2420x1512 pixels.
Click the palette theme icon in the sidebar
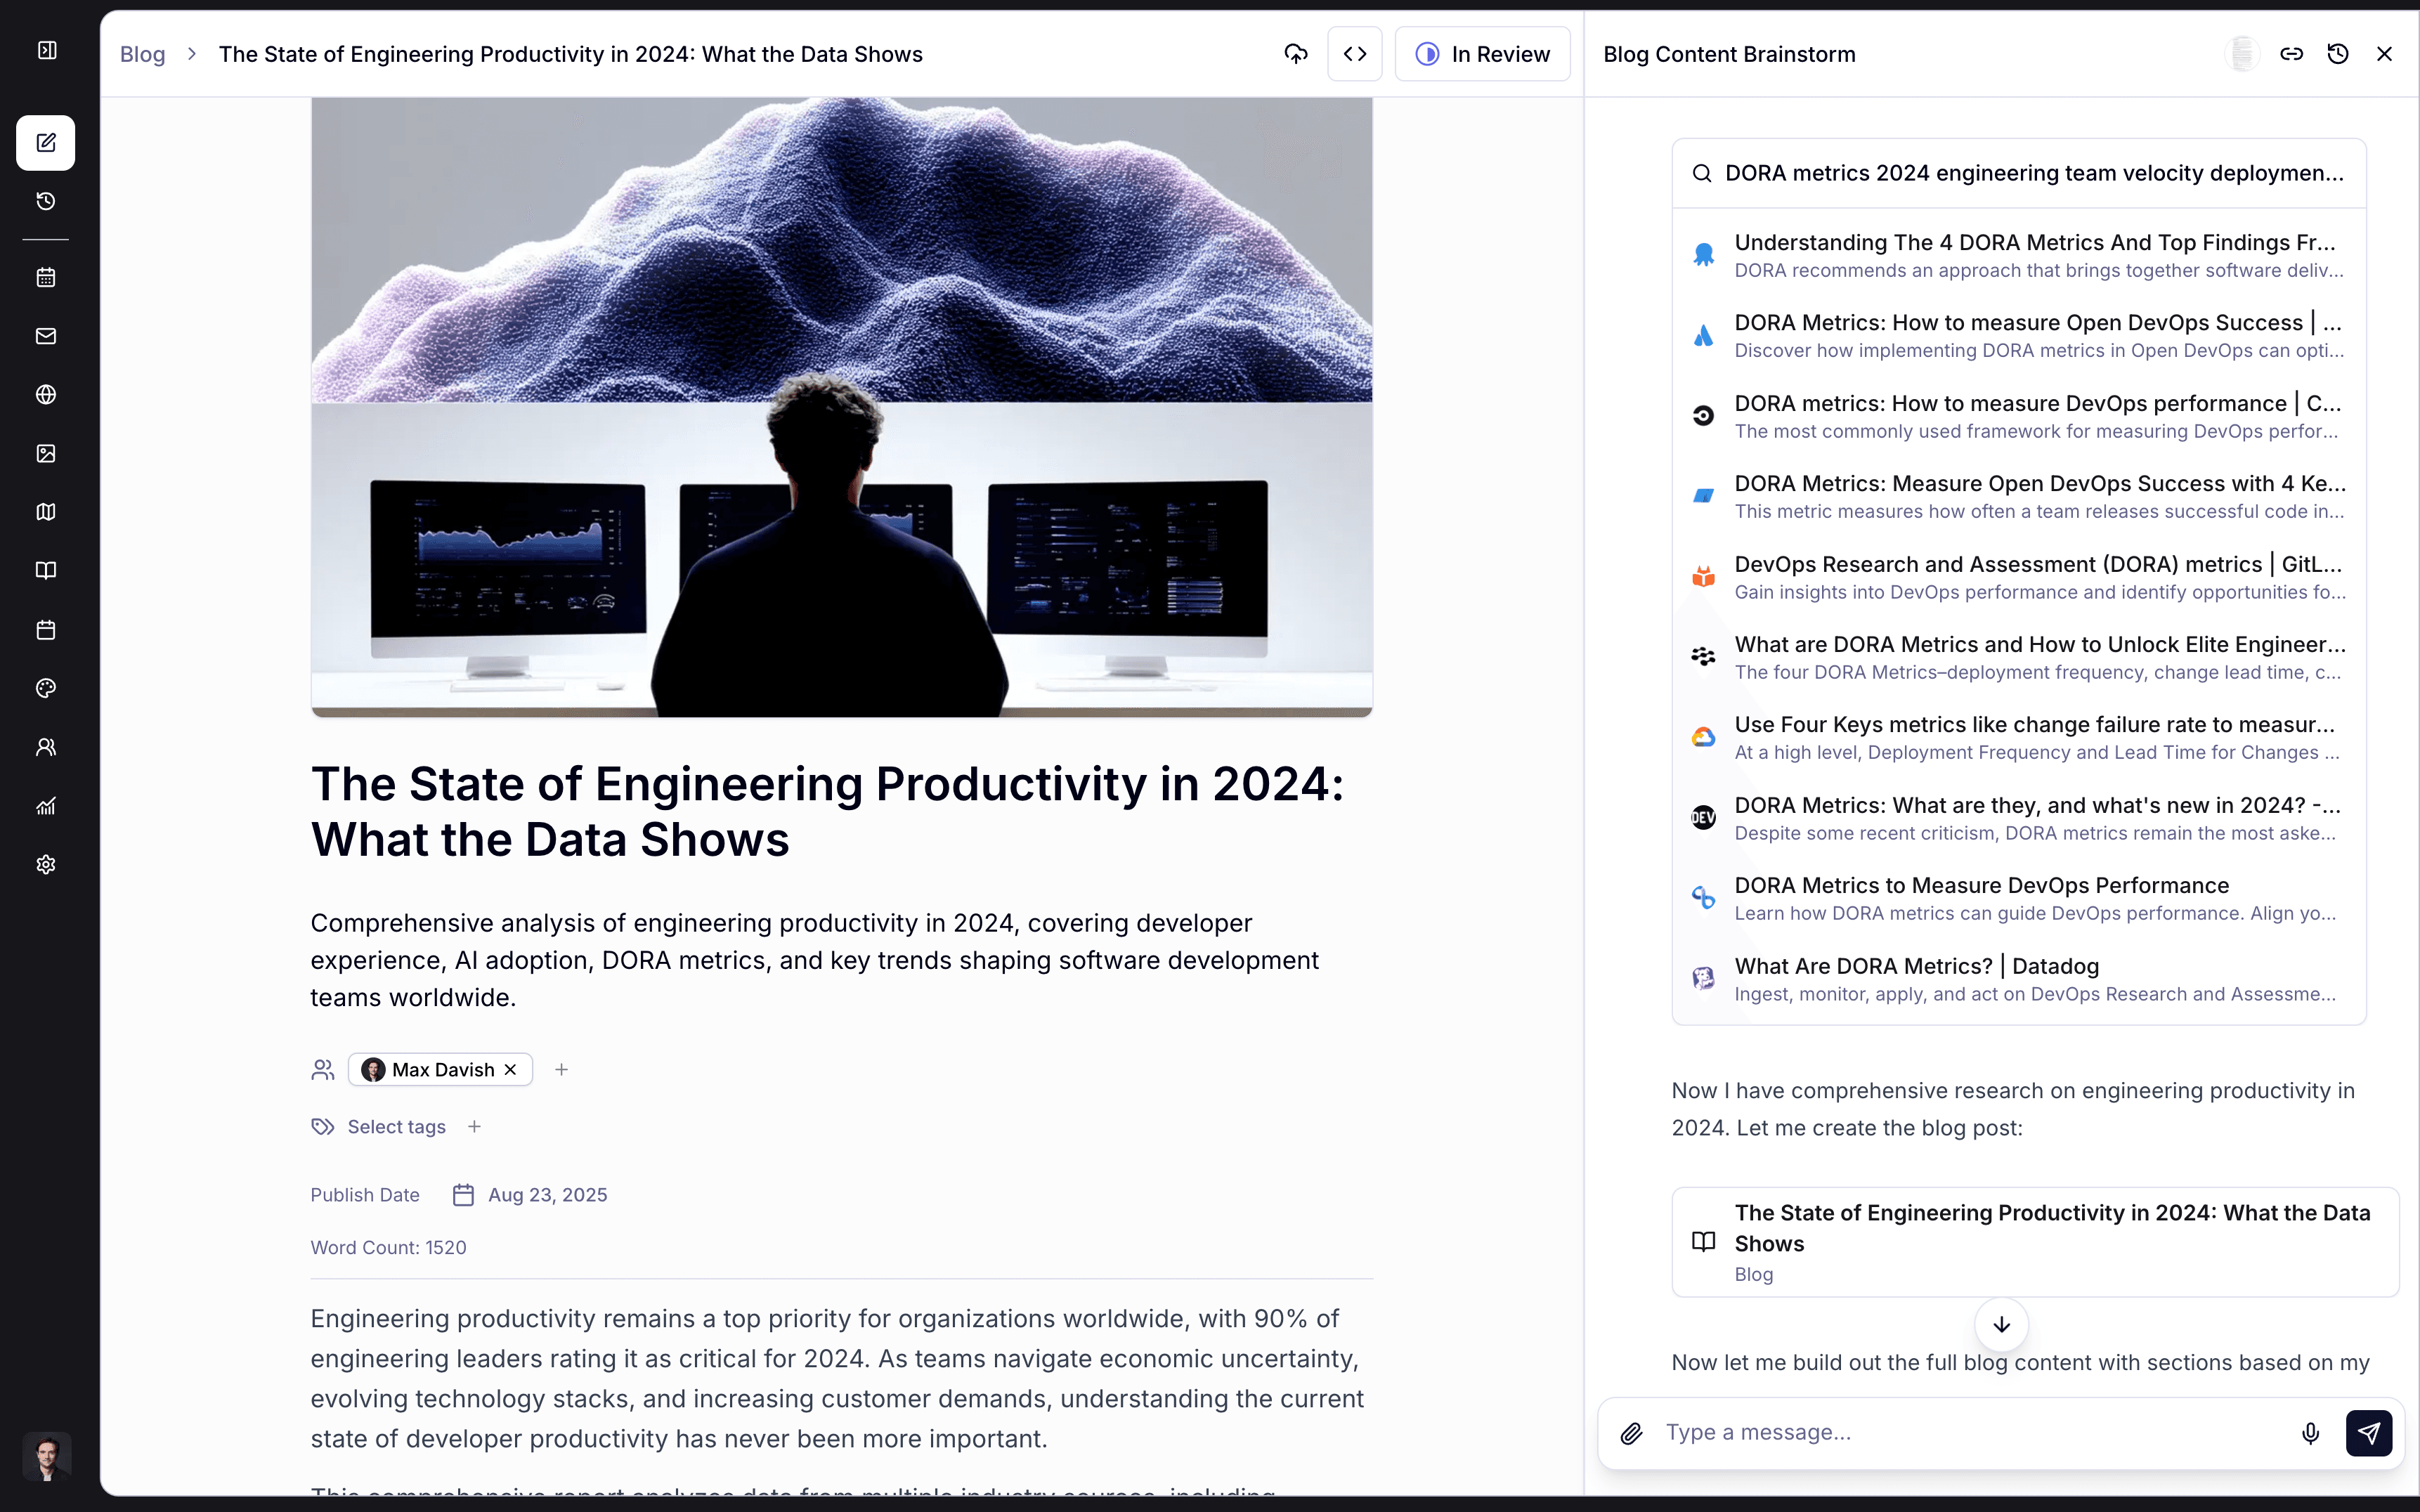(x=46, y=688)
